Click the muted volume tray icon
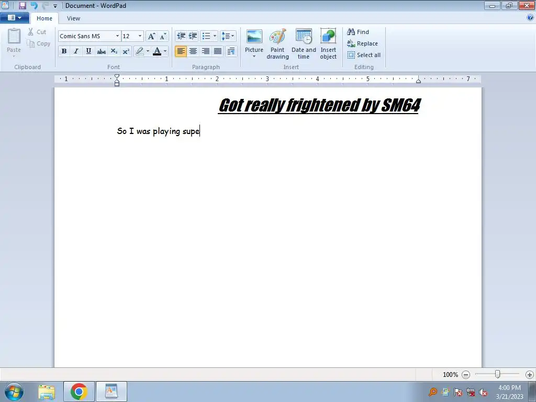Viewport: 536px width, 402px height. [x=483, y=392]
